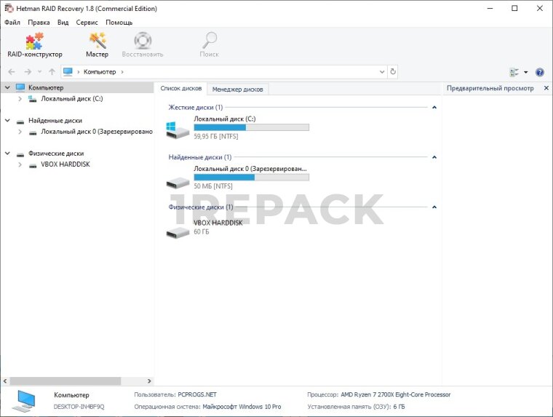Click the refresh button beside address bar

(x=393, y=72)
